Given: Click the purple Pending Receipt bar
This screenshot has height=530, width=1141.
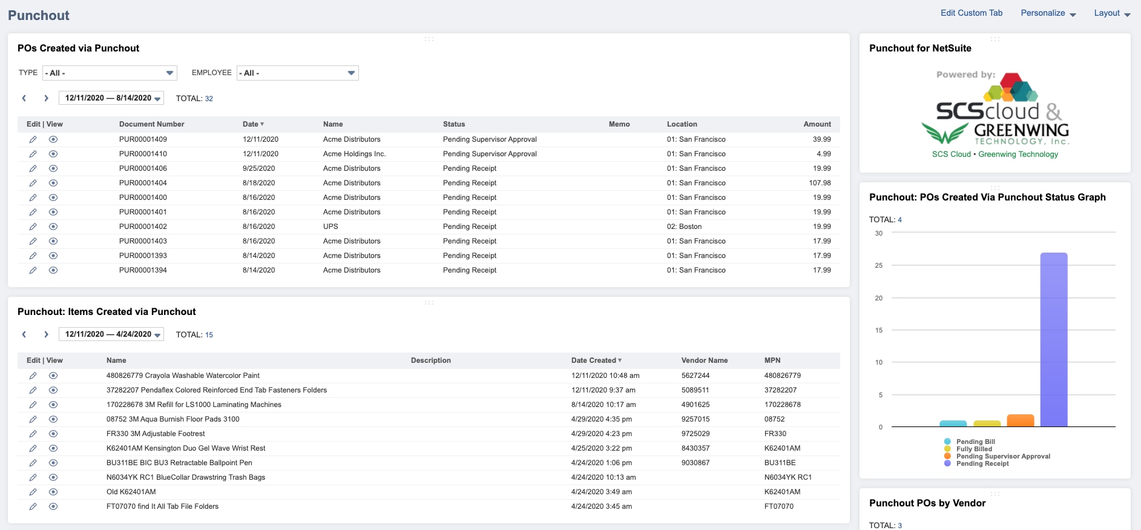Looking at the screenshot, I should pos(1053,339).
